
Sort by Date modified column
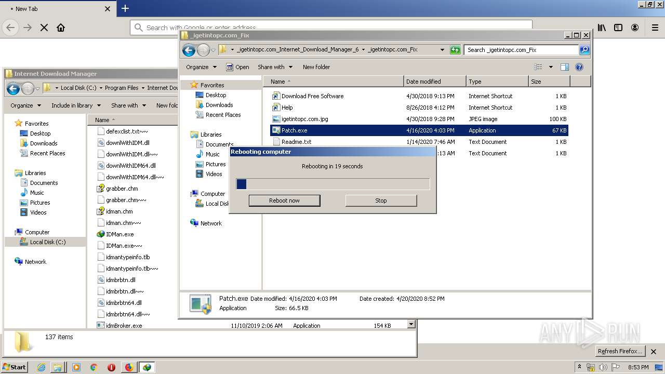click(434, 82)
